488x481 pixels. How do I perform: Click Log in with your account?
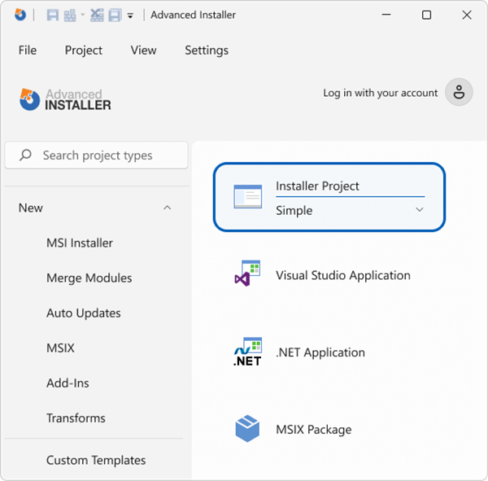[381, 93]
